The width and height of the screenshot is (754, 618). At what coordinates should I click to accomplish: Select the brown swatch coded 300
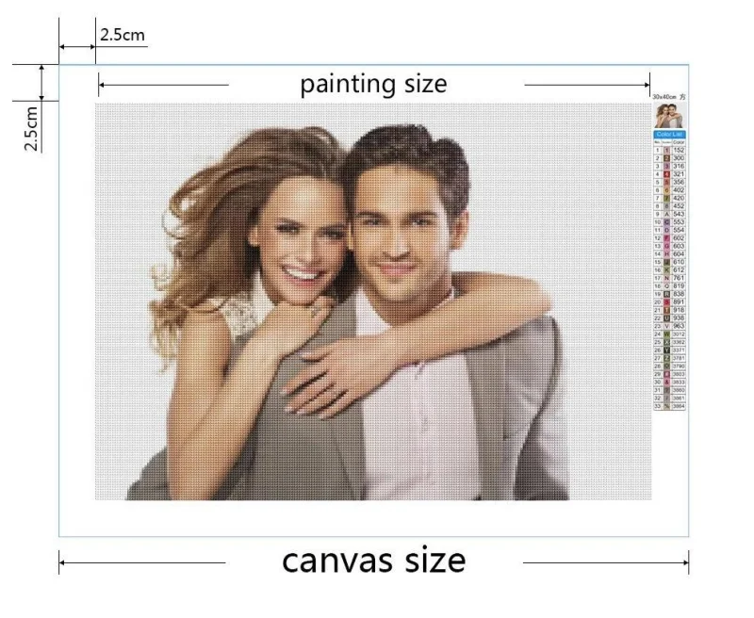coord(667,158)
